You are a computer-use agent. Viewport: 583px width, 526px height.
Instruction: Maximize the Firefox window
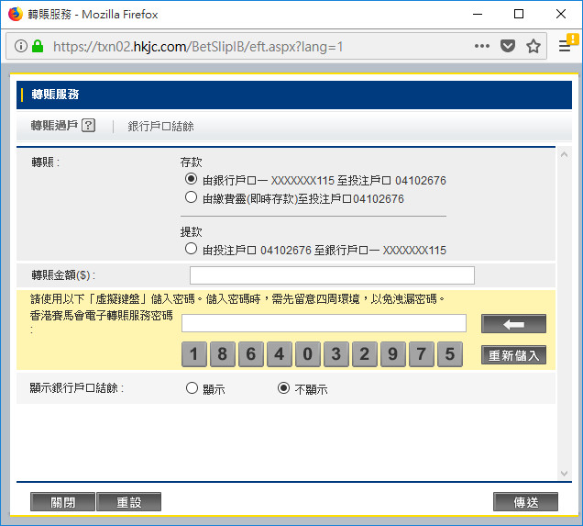click(x=519, y=14)
